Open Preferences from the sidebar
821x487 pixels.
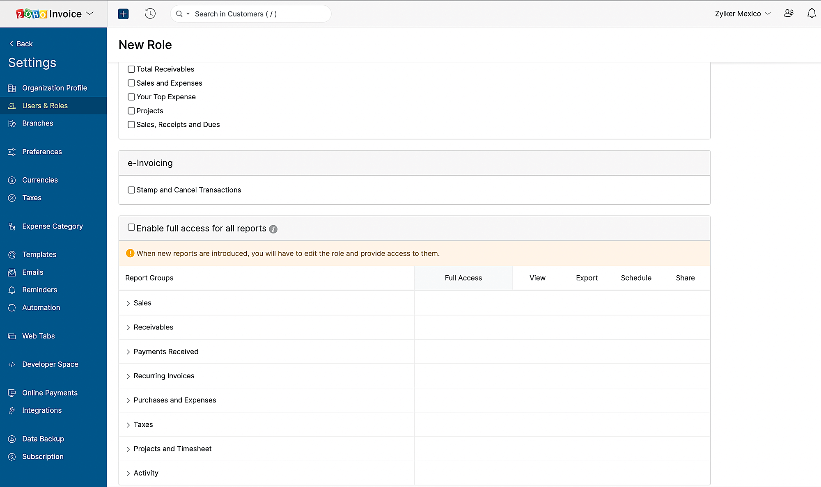(42, 151)
